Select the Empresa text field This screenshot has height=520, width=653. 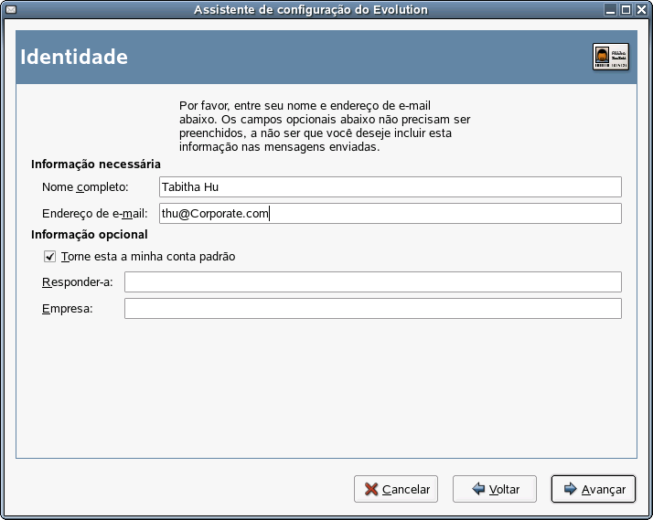point(373,309)
